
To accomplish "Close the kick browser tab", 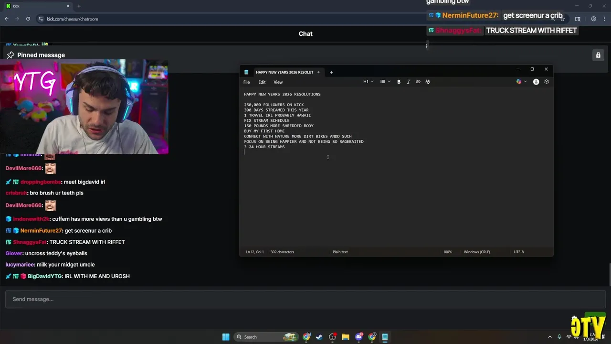I will click(x=68, y=6).
